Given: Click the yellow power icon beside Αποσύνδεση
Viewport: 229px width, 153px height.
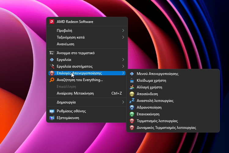Looking at the screenshot, I should (132, 94).
